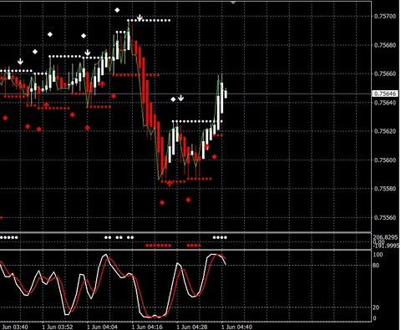Select the white down arrow on the highest dotted resistance line
This screenshot has height=330, width=401.
(x=140, y=18)
